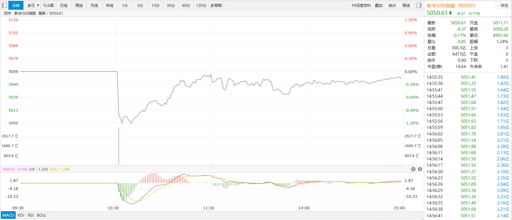Switch to the Tick图 view
Viewport: 512px width, 220px height.
48,5
